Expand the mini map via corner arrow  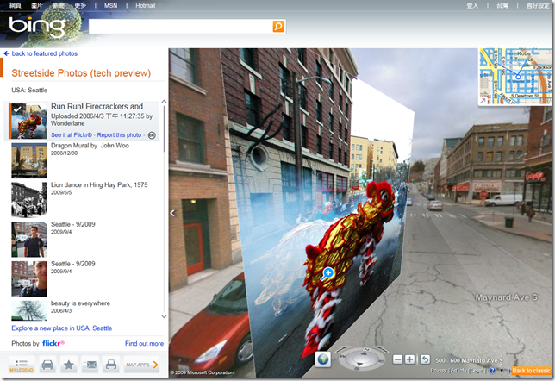coord(482,101)
